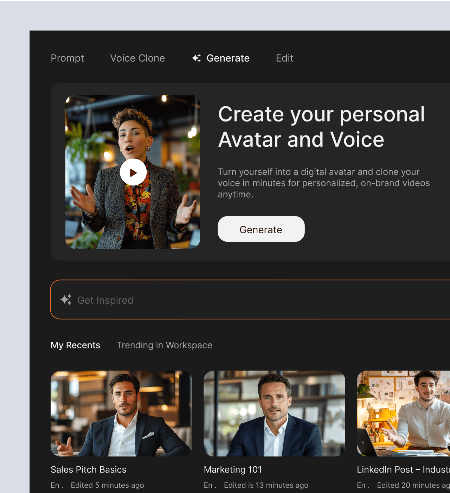Viewport: 450px width, 493px height.
Task: Click the Marketing 101 title text
Action: (x=233, y=469)
